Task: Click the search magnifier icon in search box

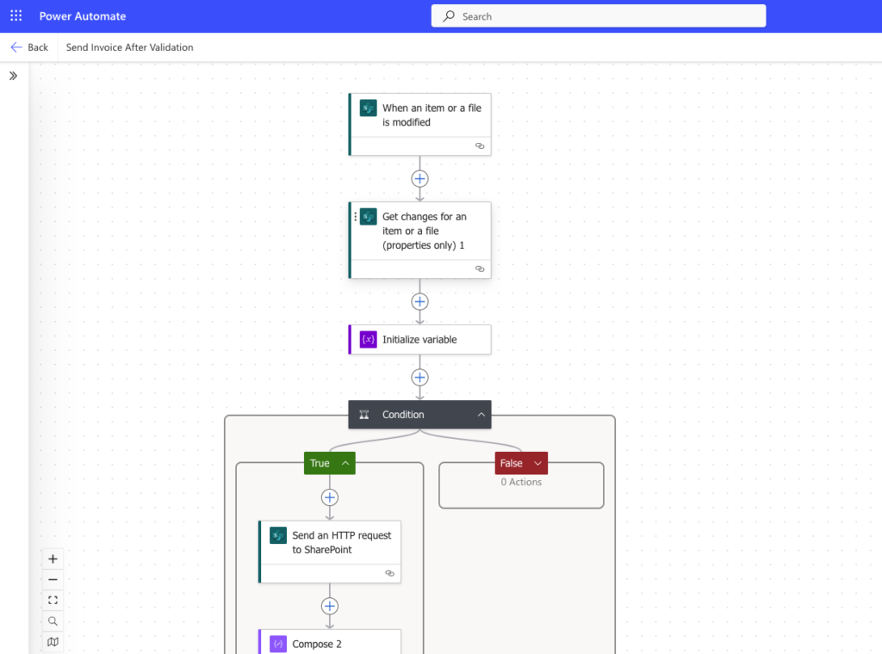Action: pyautogui.click(x=448, y=16)
